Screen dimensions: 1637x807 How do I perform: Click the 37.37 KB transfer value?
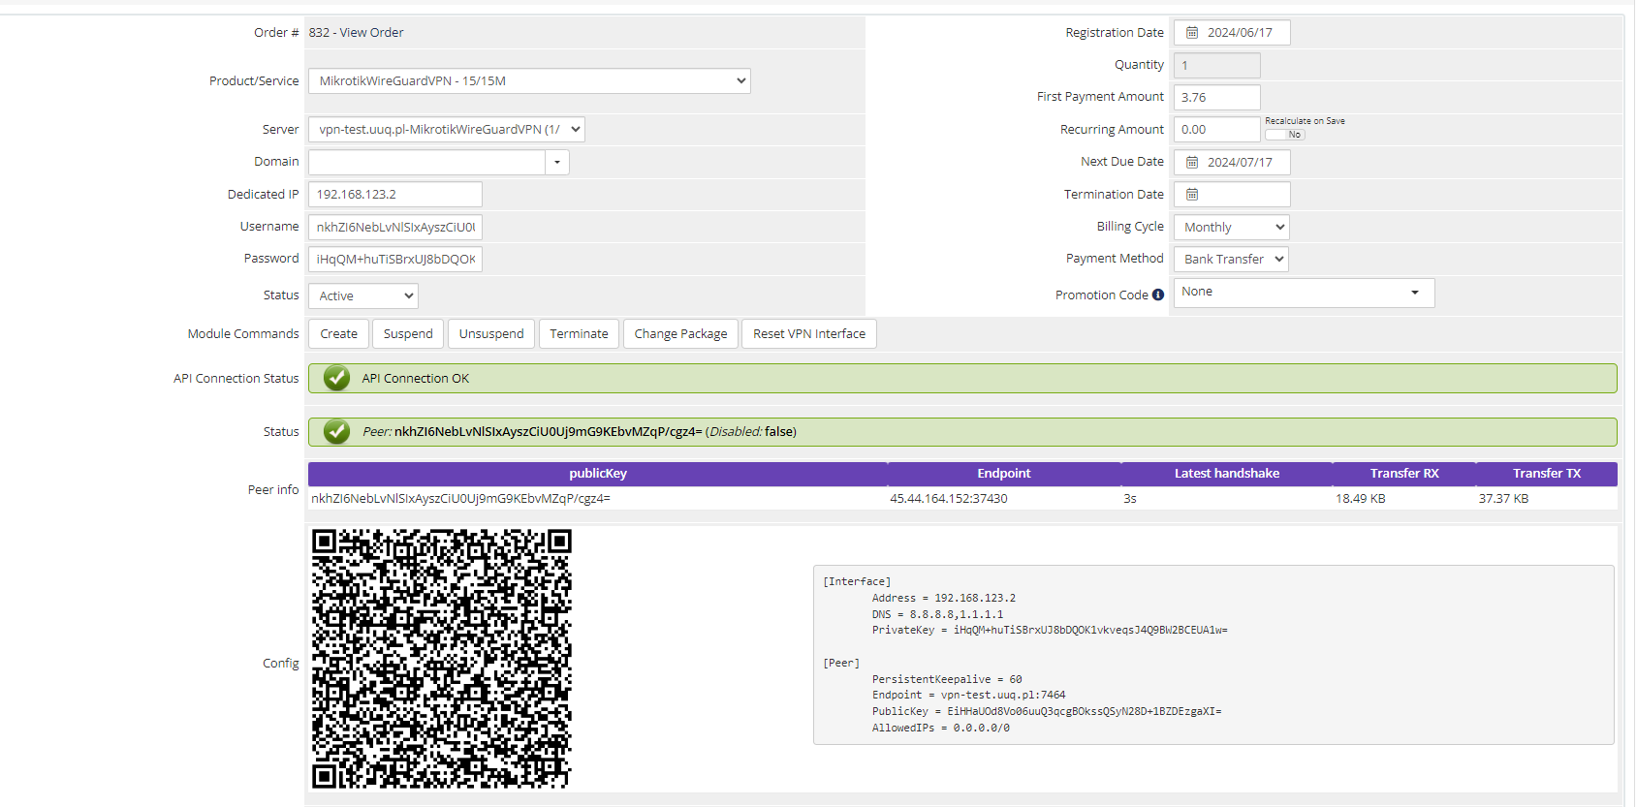(1503, 499)
